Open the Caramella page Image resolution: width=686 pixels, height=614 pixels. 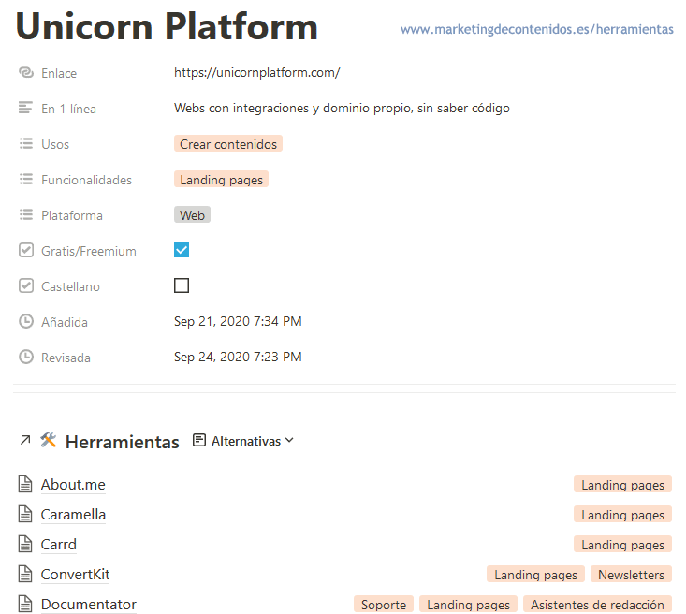coord(73,514)
